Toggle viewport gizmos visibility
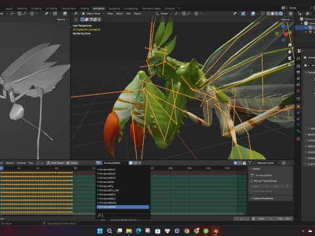Screen dimensions: 315x236 (243, 14)
